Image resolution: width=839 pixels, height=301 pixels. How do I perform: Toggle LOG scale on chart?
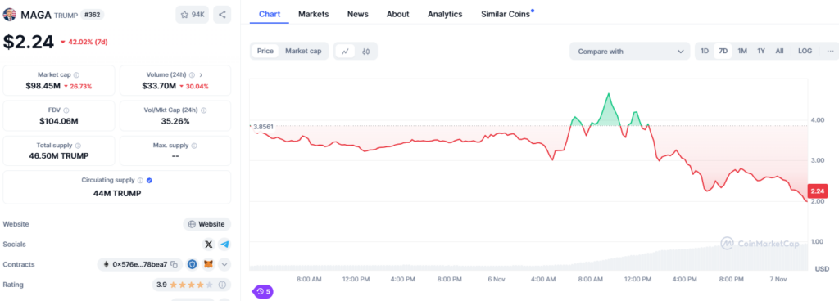coord(805,52)
